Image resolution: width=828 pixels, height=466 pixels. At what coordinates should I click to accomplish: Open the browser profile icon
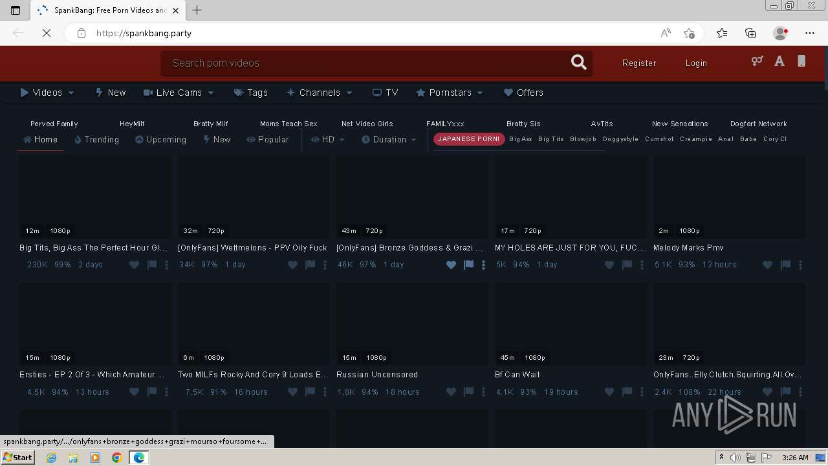780,33
